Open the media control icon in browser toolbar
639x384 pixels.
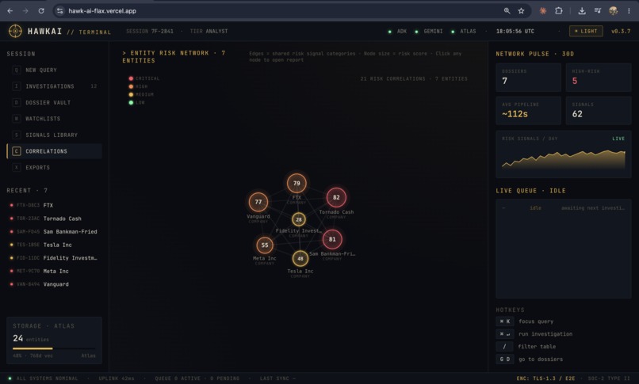coord(598,11)
